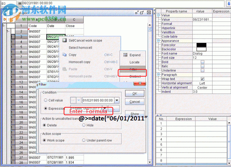Viewport: 231px width, 167px height.
Task: Open the cell value date dropdown
Action: coord(117,100)
